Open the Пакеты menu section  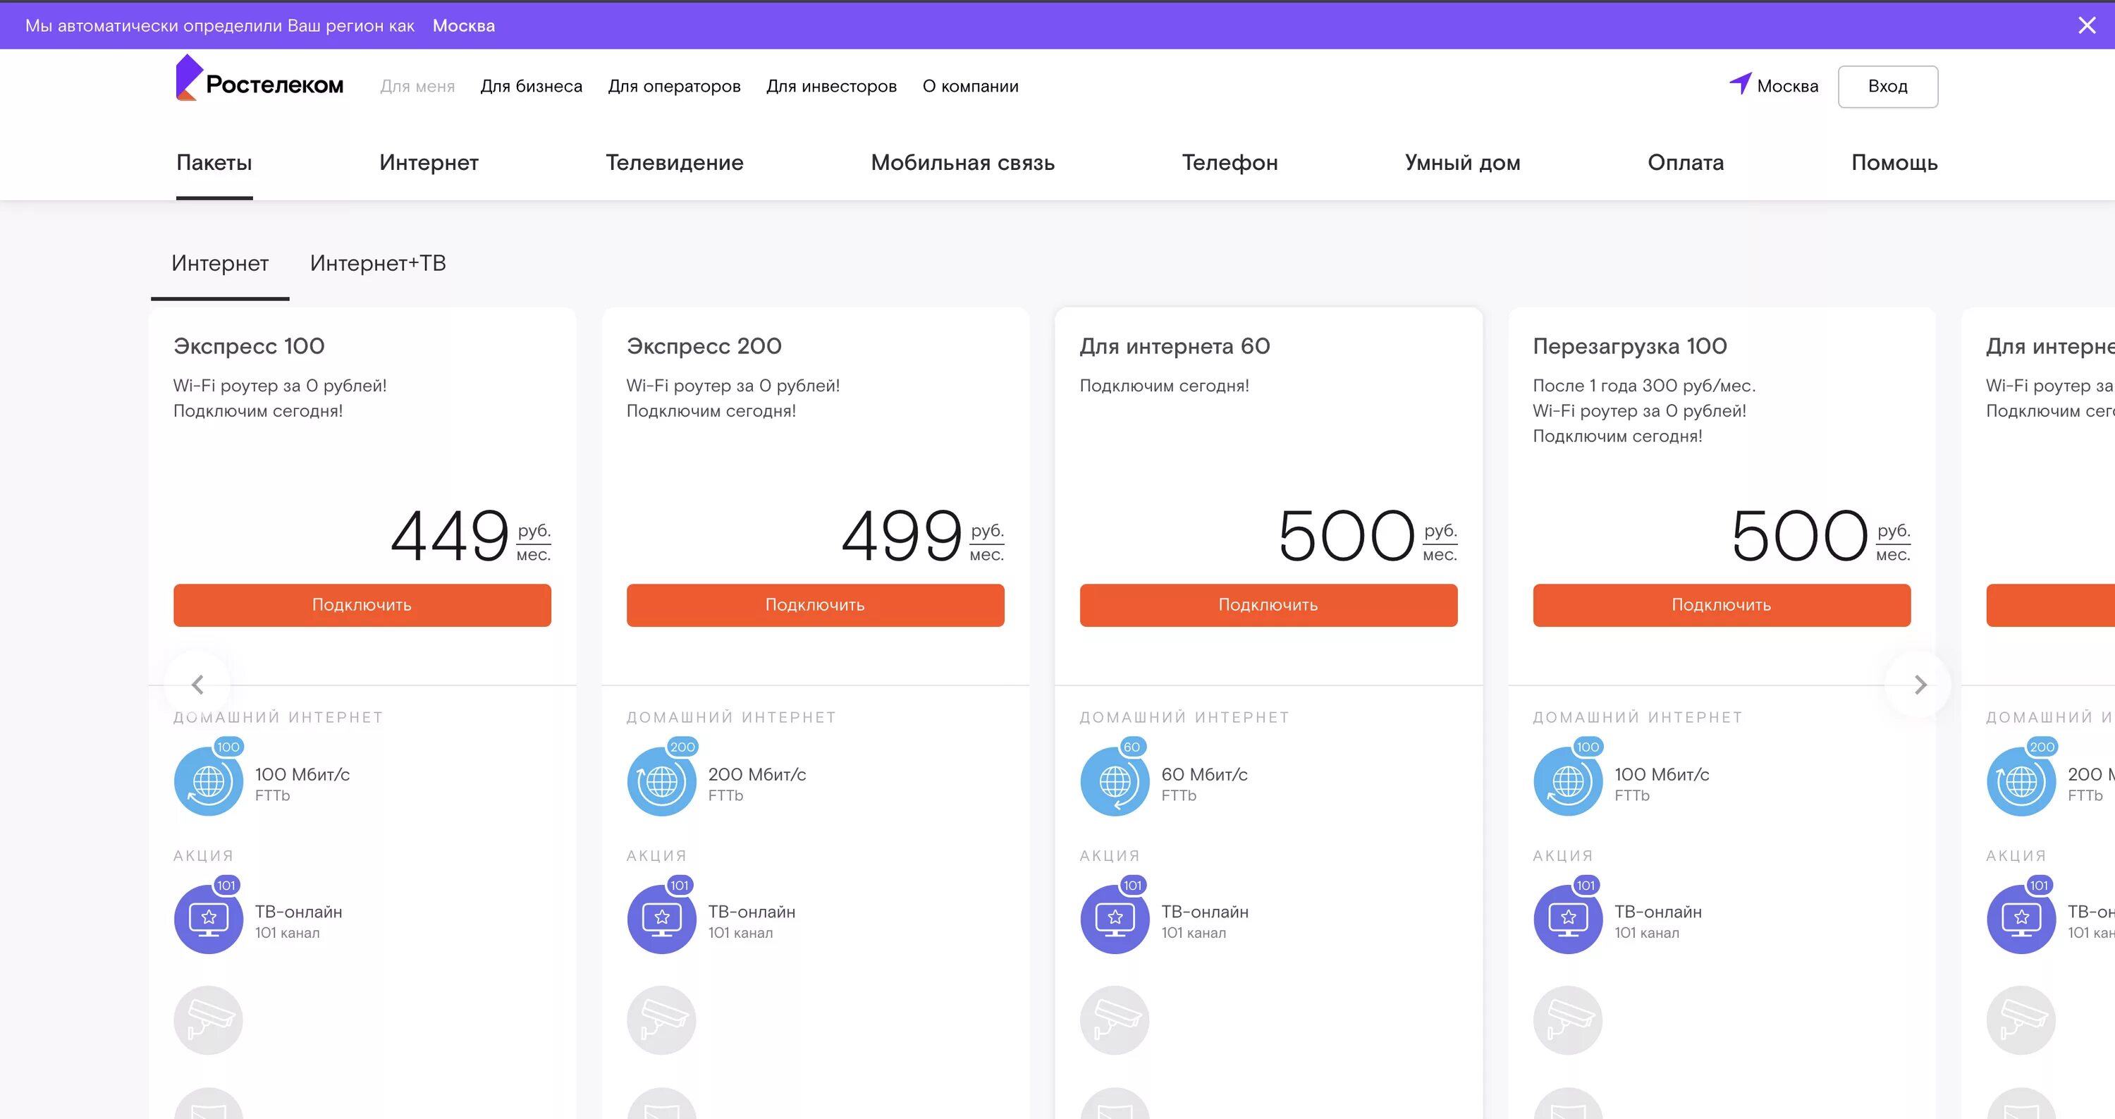(x=214, y=163)
